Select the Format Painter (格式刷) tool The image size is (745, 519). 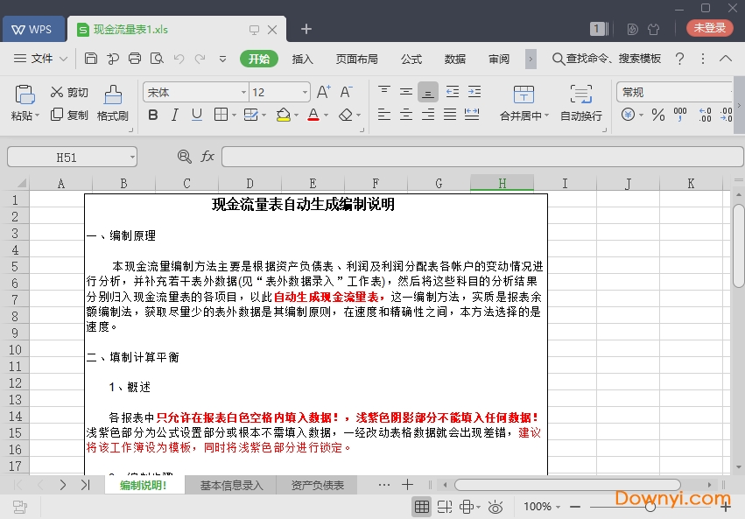112,102
